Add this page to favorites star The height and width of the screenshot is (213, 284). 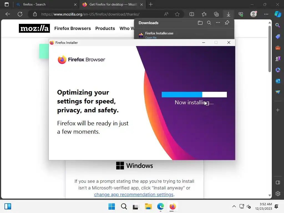[x=177, y=14]
